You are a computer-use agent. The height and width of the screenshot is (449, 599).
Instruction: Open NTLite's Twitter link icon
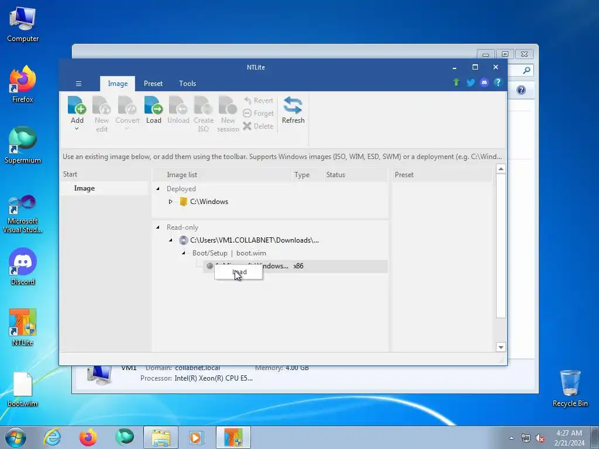coord(470,82)
